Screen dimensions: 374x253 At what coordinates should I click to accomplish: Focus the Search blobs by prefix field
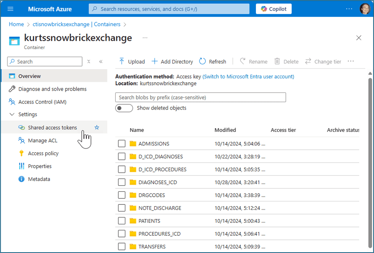pos(201,97)
